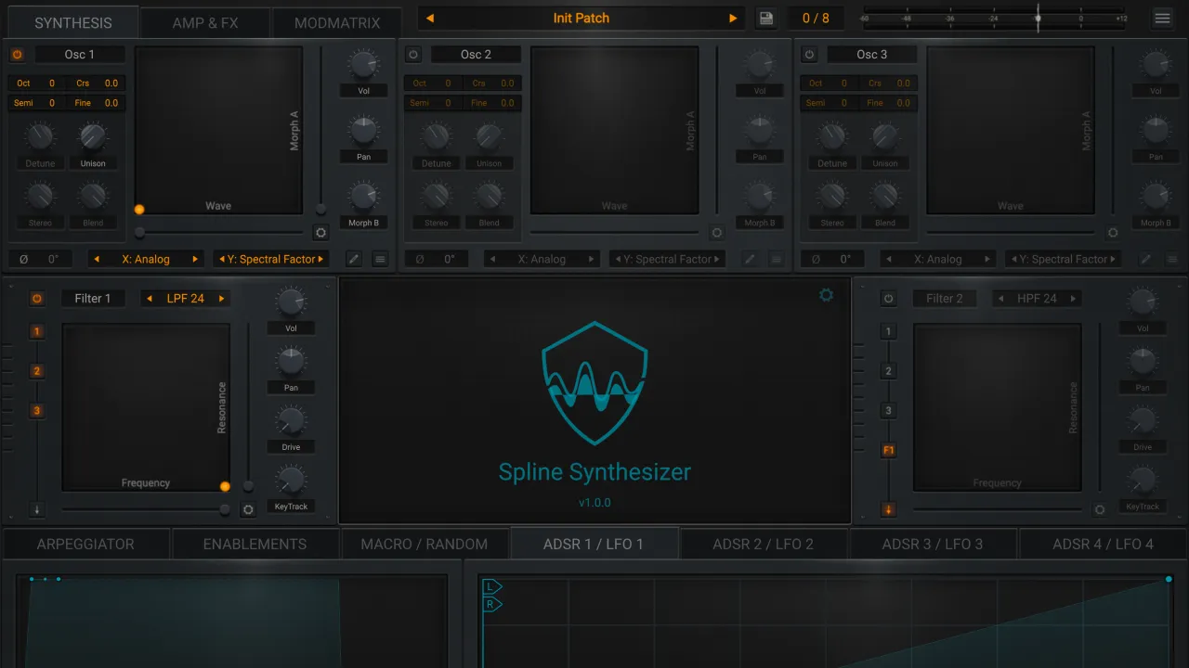Screen dimensions: 1189x668
Task: Toggle Filter 1 power button
Action: [37, 299]
